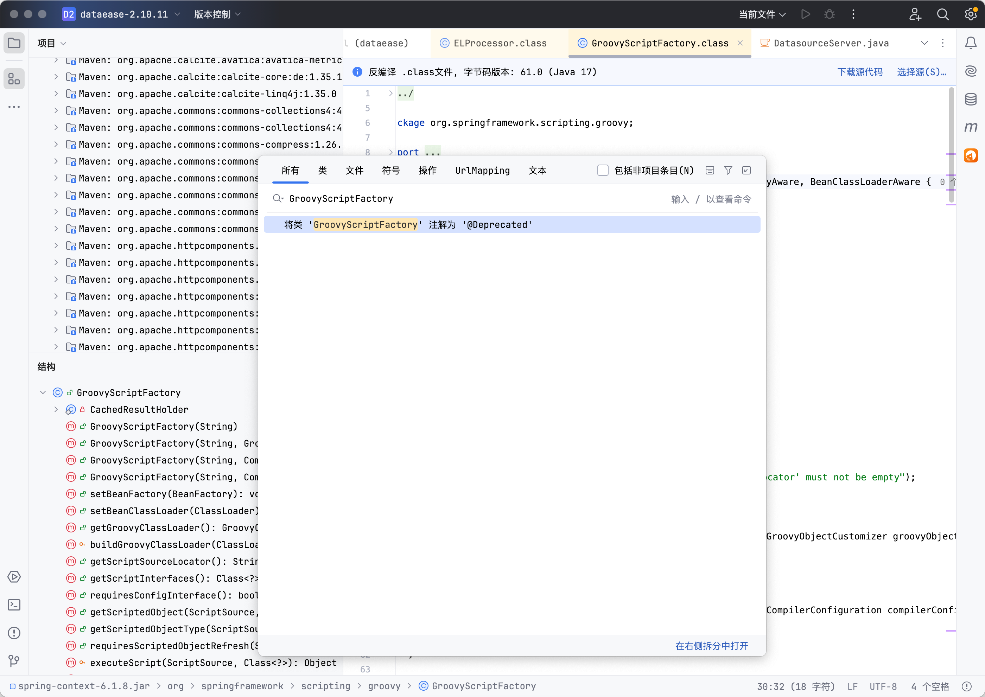
Task: Switch to the 操作 search tab
Action: [x=428, y=171]
